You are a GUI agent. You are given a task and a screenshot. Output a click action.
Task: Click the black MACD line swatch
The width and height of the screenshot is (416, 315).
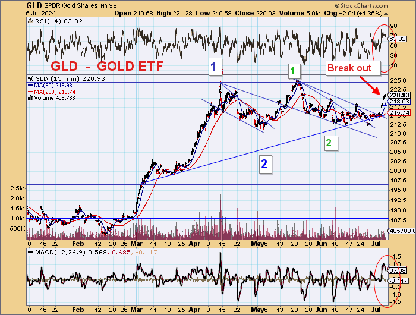(31, 252)
